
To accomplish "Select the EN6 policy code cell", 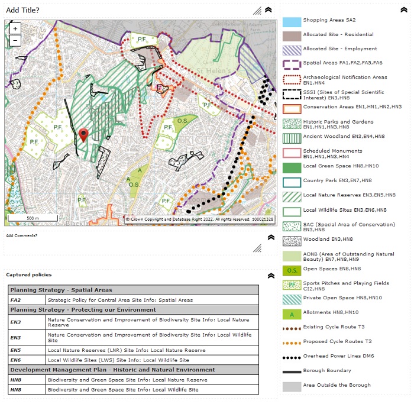I will [27, 360].
